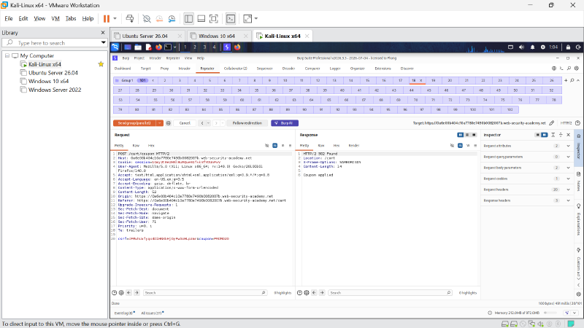The image size is (584, 328).
Task: Expand Request headers section
Action: click(x=569, y=190)
